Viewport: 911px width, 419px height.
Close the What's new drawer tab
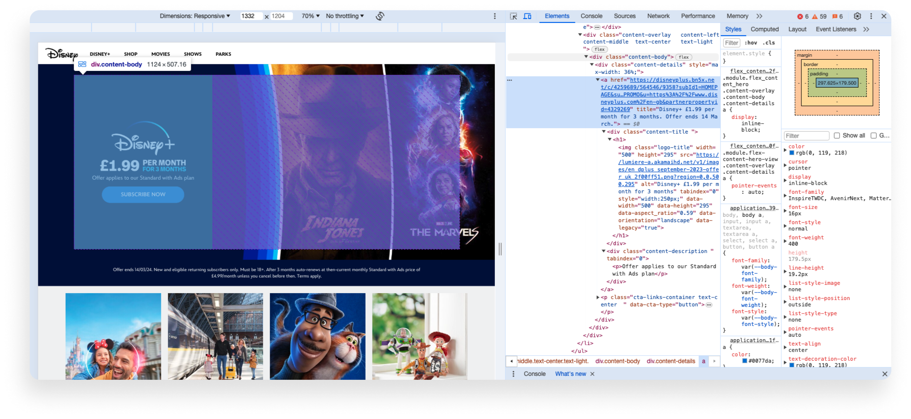(x=592, y=374)
